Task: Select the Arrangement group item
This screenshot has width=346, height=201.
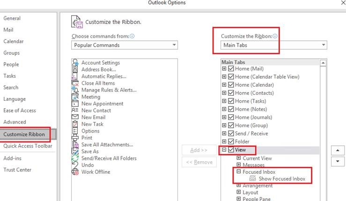Action: point(258,186)
